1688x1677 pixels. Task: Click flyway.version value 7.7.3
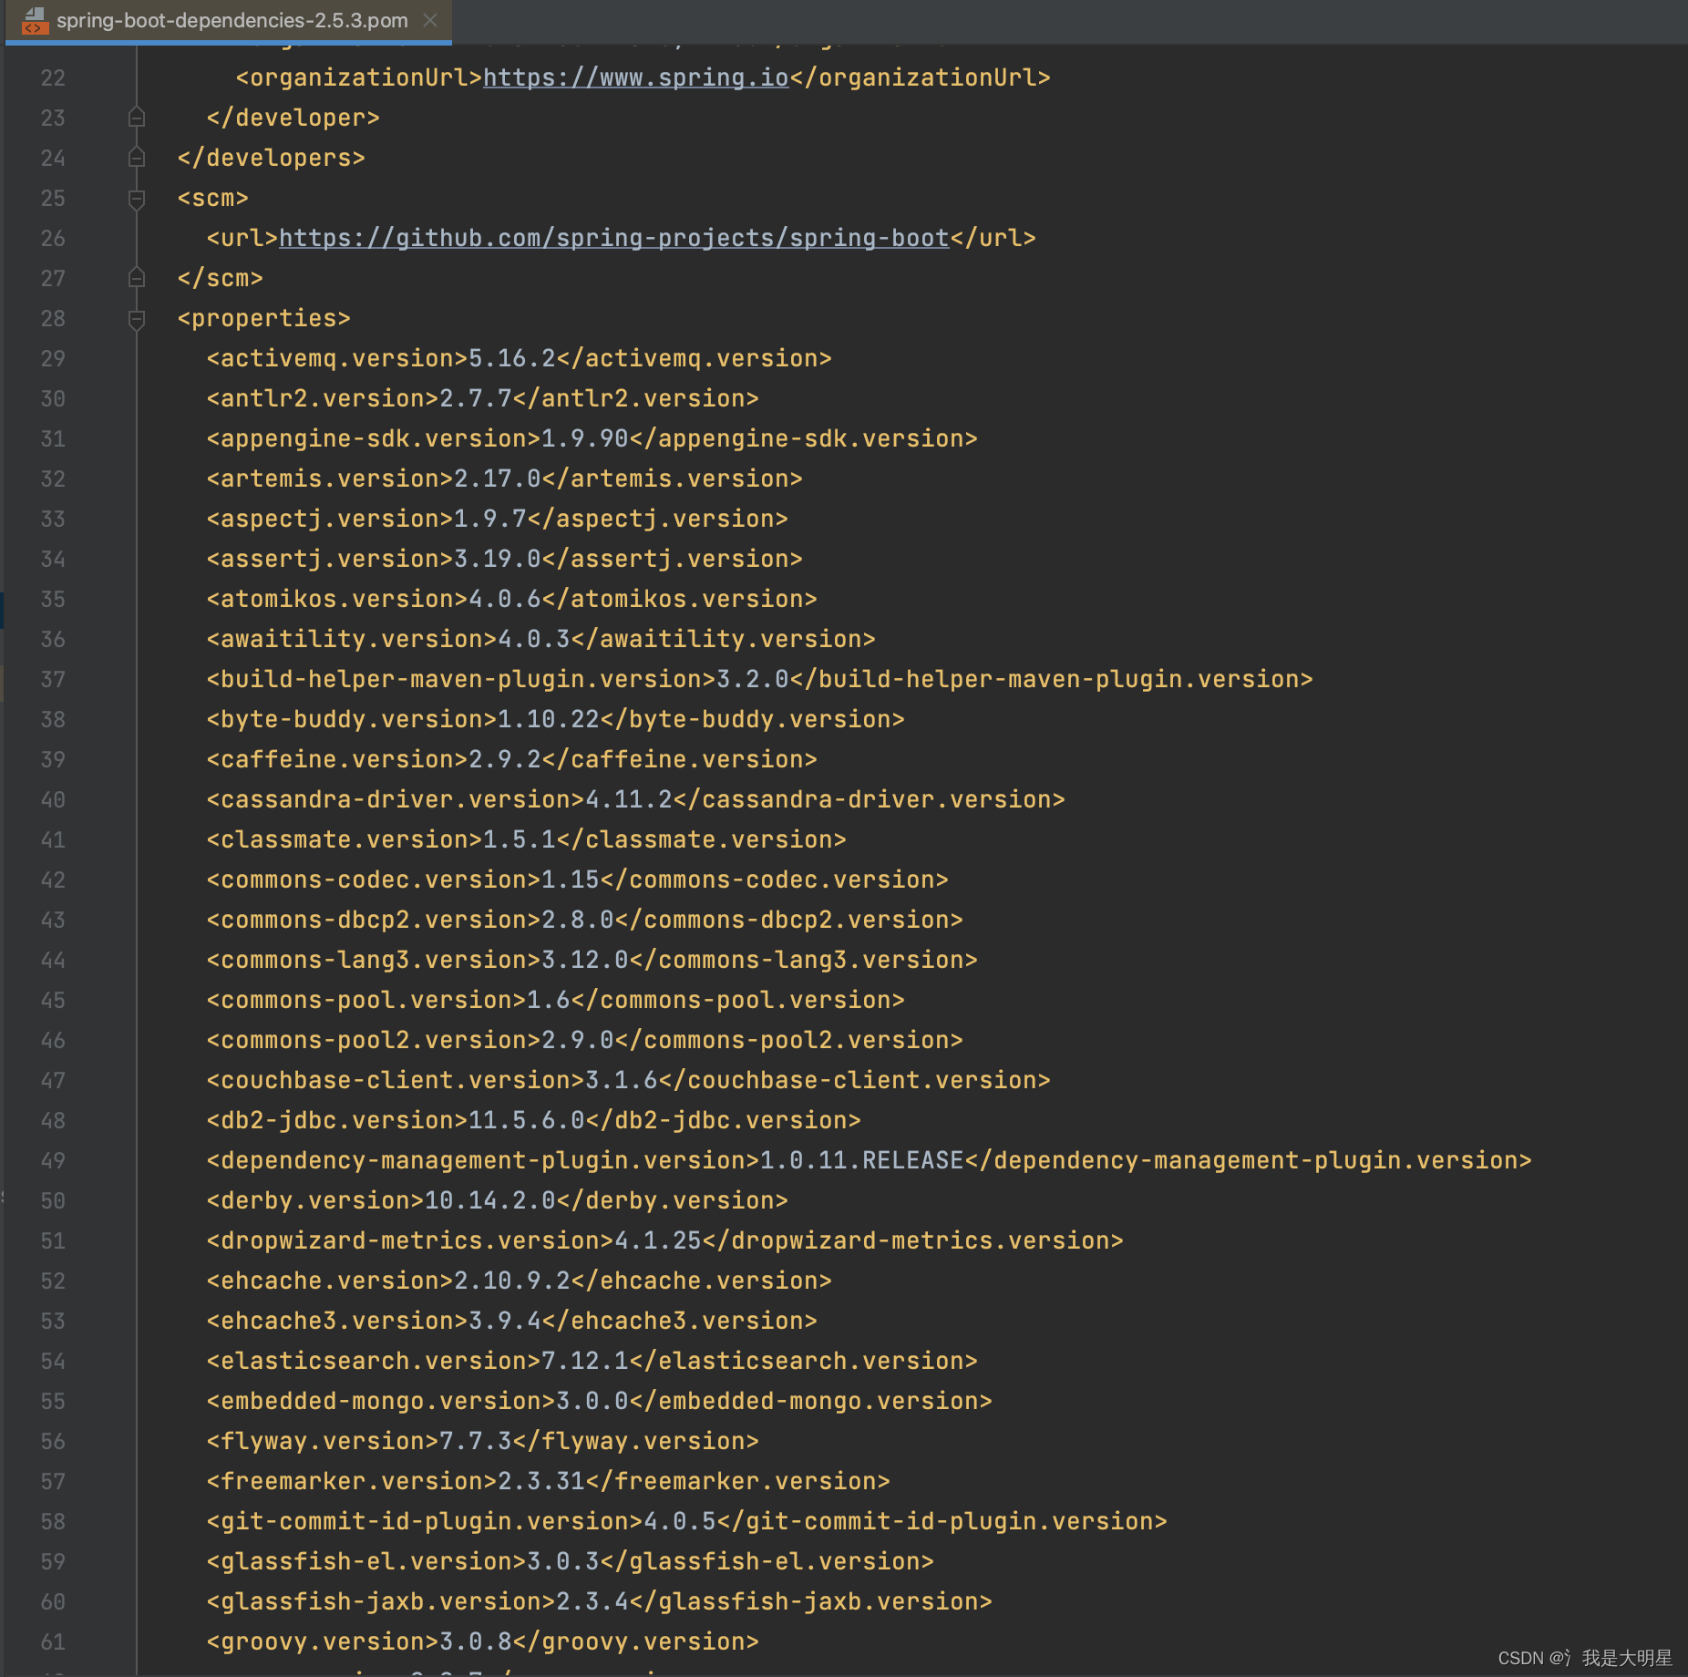476,1441
